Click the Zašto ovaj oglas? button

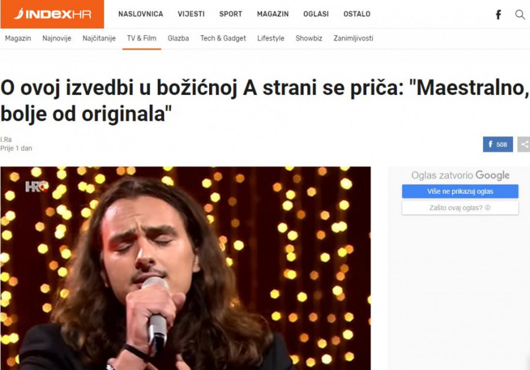pos(460,207)
